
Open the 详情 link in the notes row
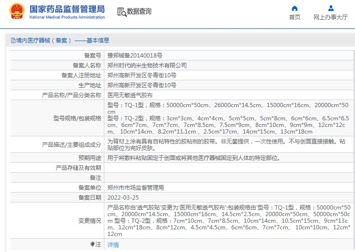pyautogui.click(x=113, y=244)
